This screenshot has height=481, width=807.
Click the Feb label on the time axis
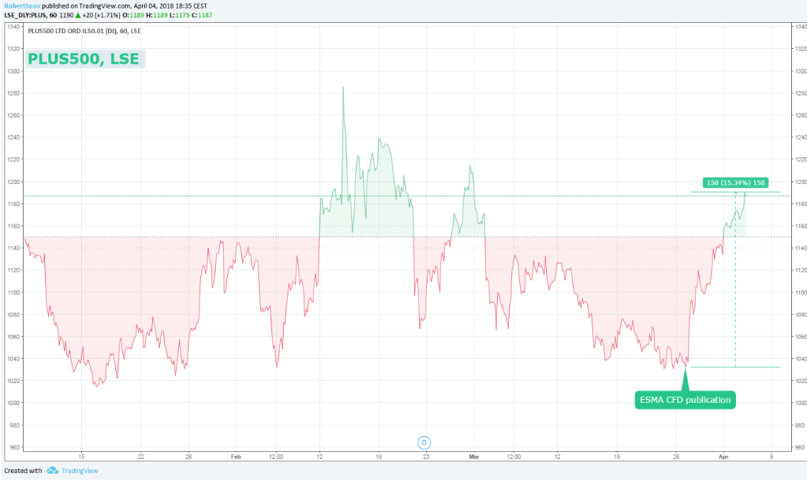coord(236,456)
